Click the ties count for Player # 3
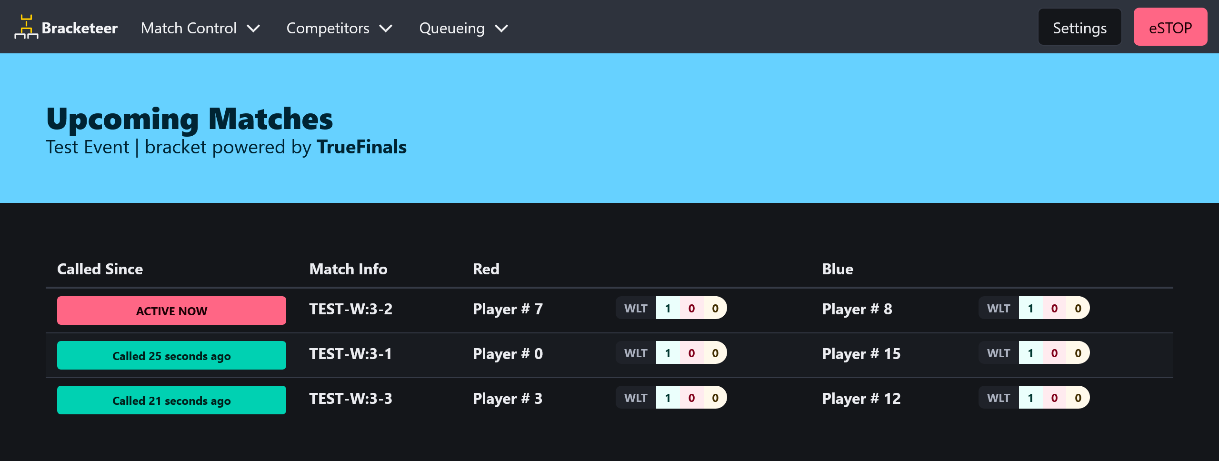 (715, 398)
